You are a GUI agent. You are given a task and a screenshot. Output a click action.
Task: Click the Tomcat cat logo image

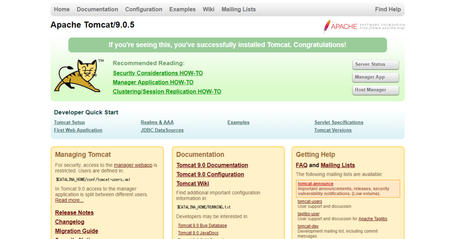pos(79,76)
